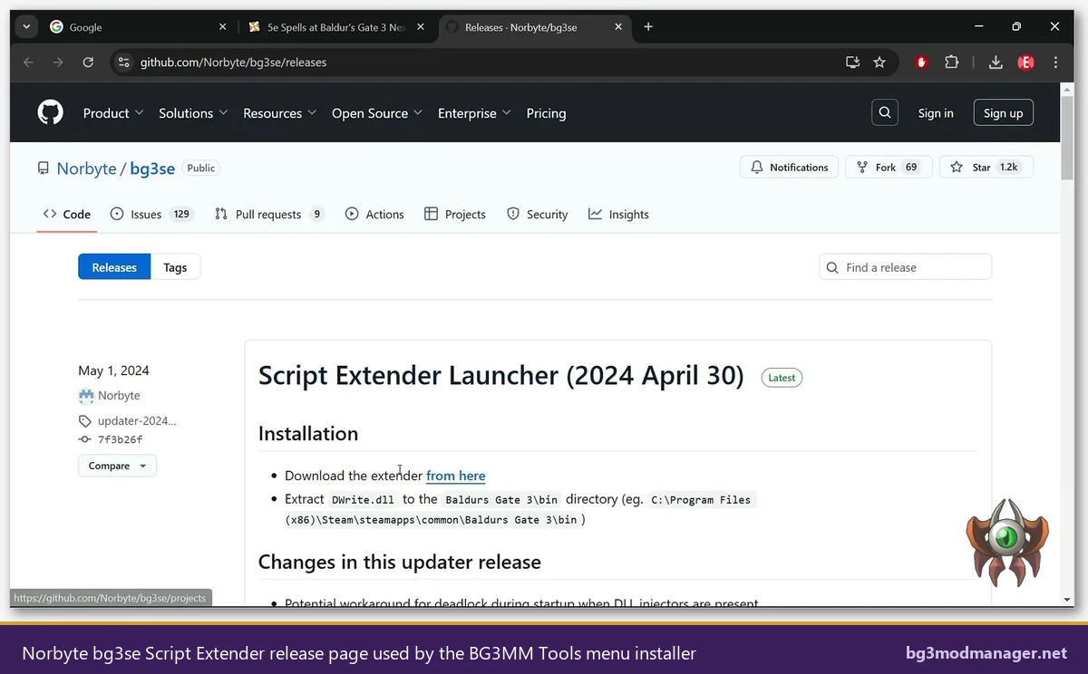
Task: Open the Projects tab
Action: tap(454, 215)
